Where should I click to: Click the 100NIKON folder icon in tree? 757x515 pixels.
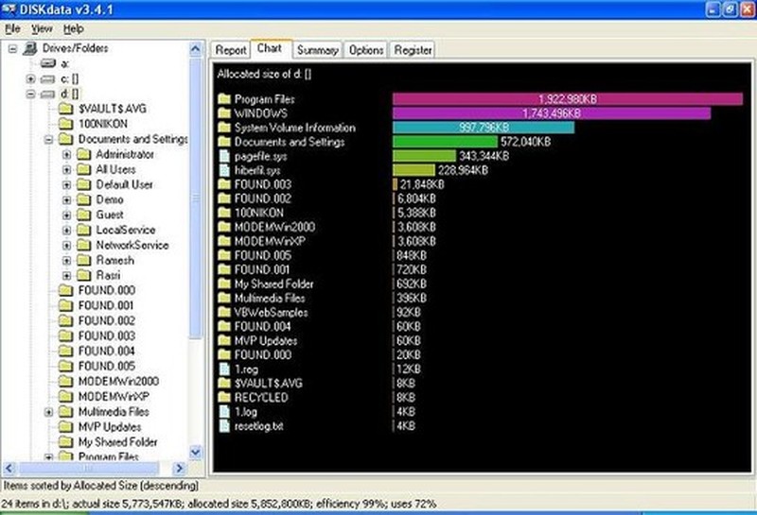pyautogui.click(x=65, y=124)
